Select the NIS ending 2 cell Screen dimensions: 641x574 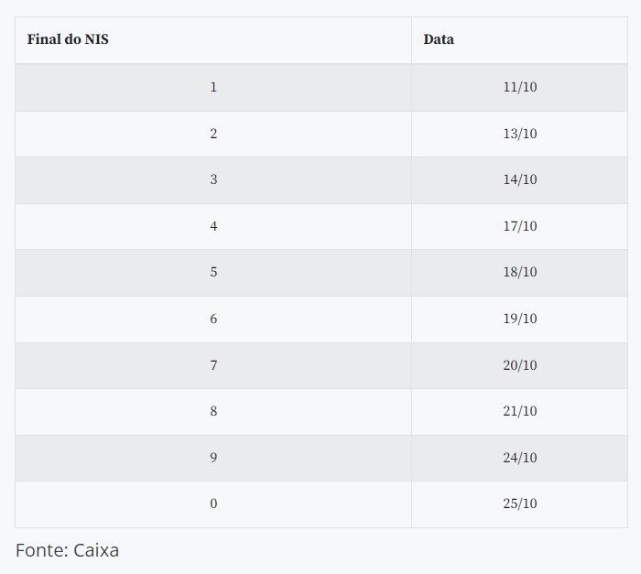[x=213, y=134]
